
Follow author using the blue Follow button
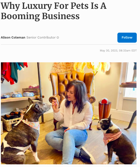point(127,38)
